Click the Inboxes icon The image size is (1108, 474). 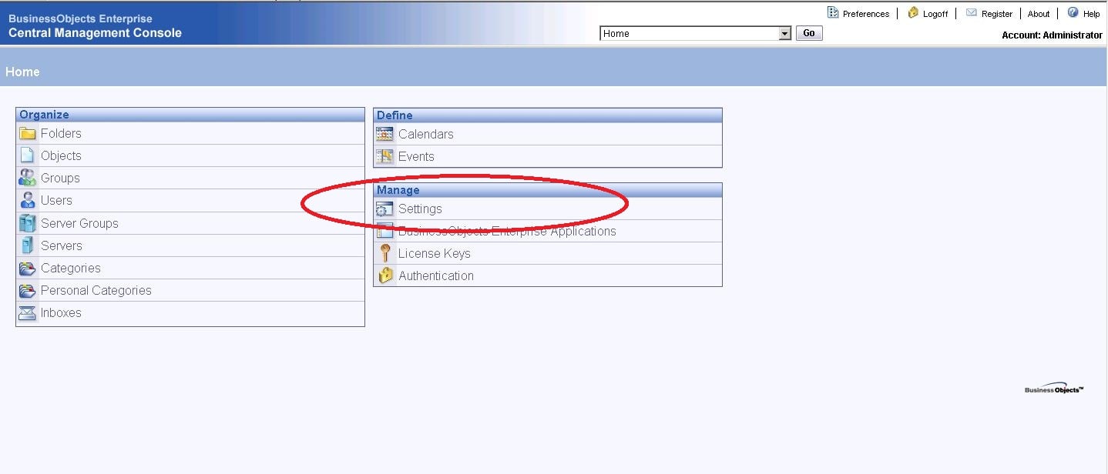28,312
